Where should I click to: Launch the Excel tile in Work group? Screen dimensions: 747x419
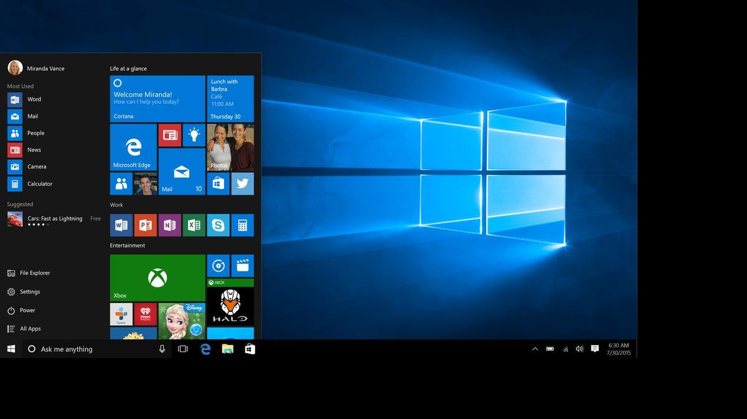[x=194, y=225]
